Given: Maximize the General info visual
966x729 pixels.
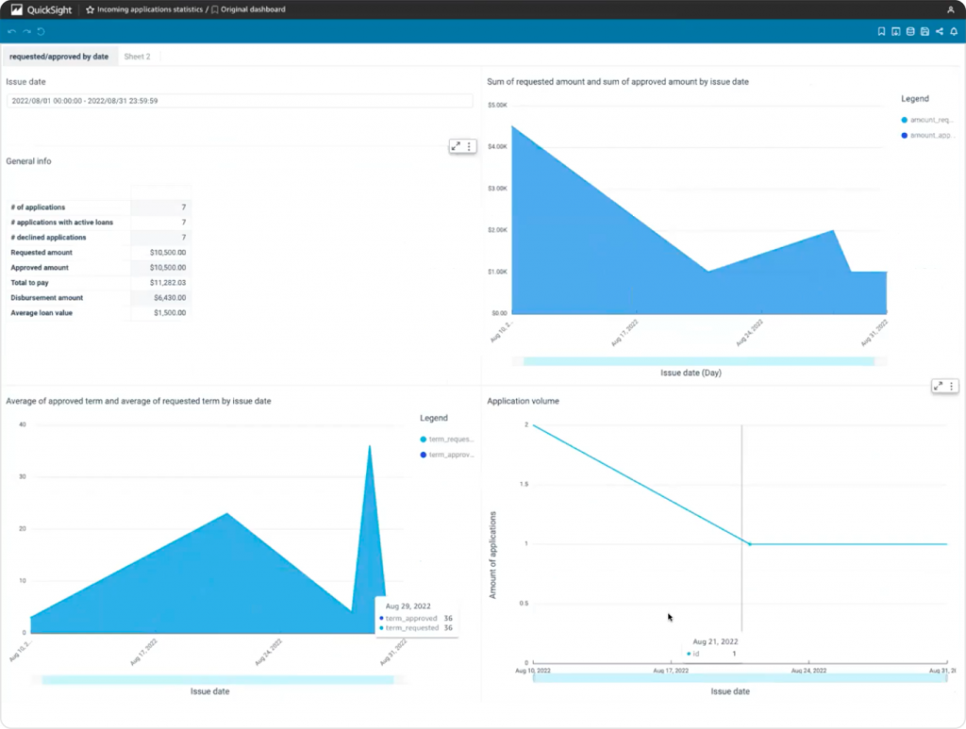Looking at the screenshot, I should pyautogui.click(x=456, y=146).
